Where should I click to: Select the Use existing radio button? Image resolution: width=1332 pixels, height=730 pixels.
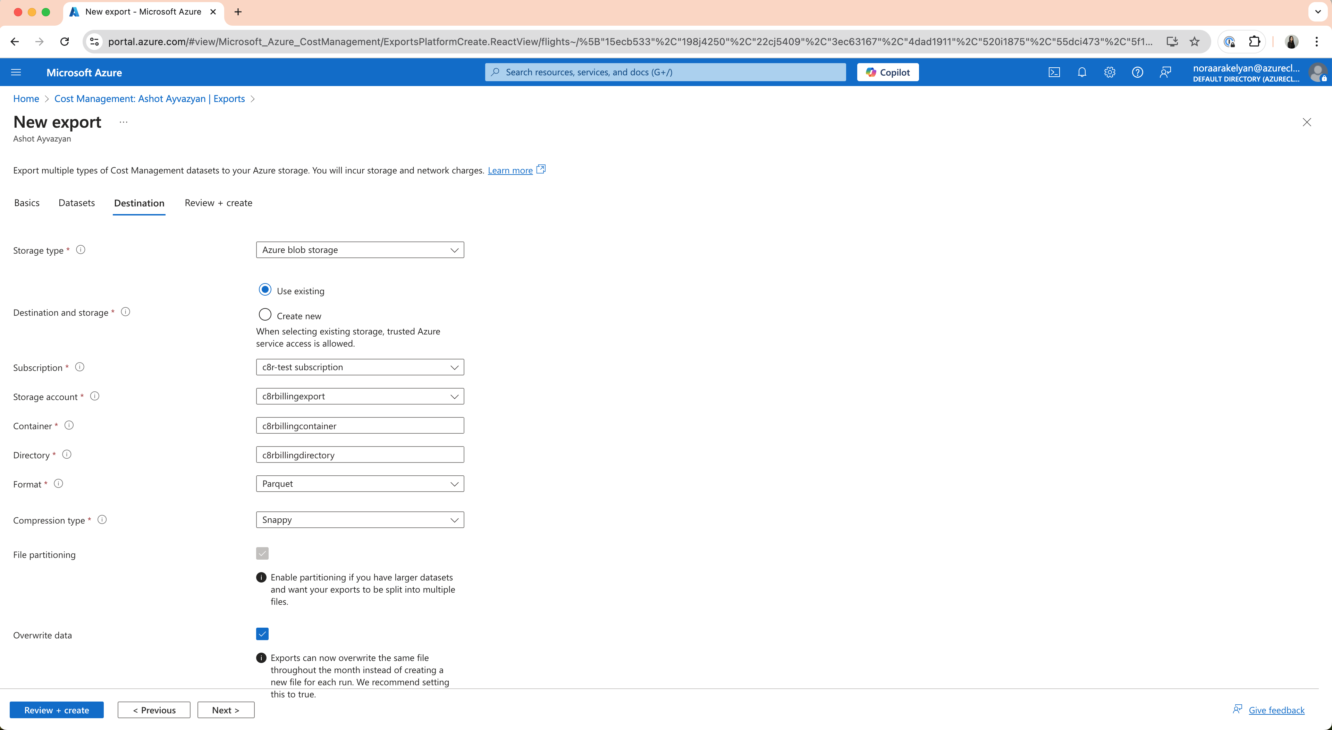[265, 290]
